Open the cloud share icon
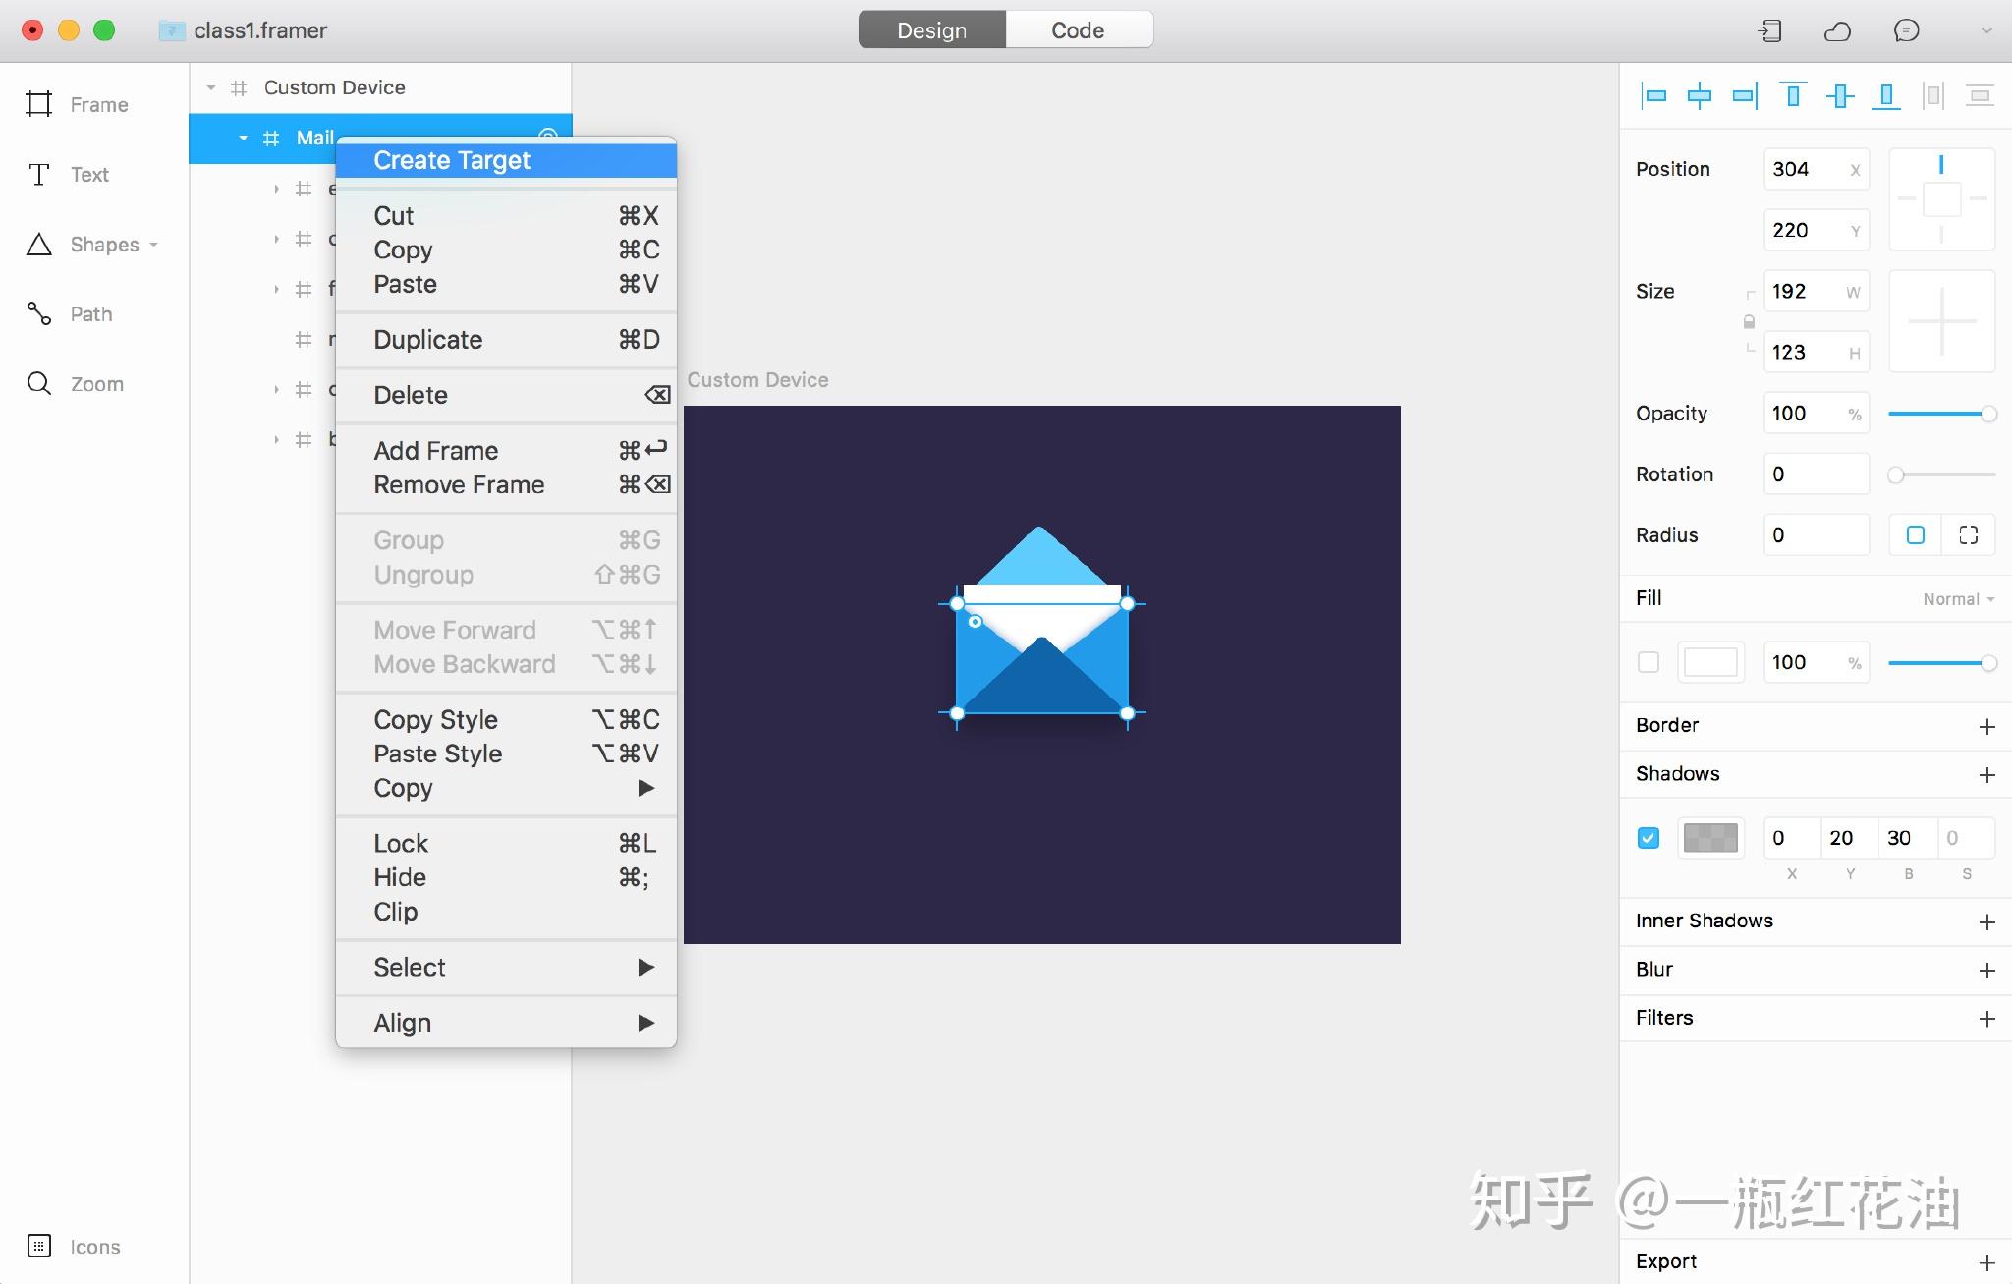Image resolution: width=2012 pixels, height=1284 pixels. click(x=1837, y=30)
